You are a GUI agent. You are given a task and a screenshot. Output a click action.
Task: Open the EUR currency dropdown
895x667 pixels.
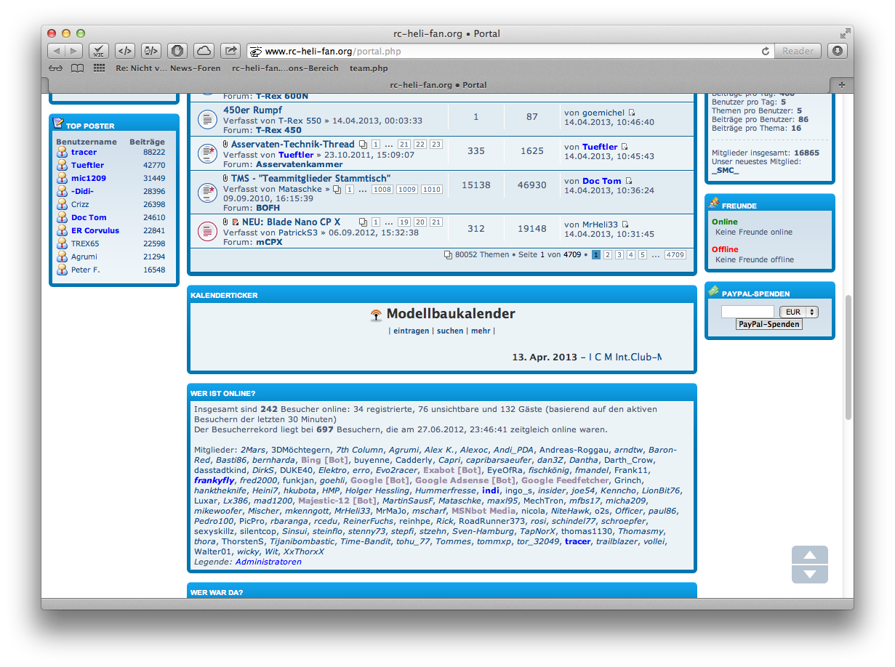click(x=798, y=311)
